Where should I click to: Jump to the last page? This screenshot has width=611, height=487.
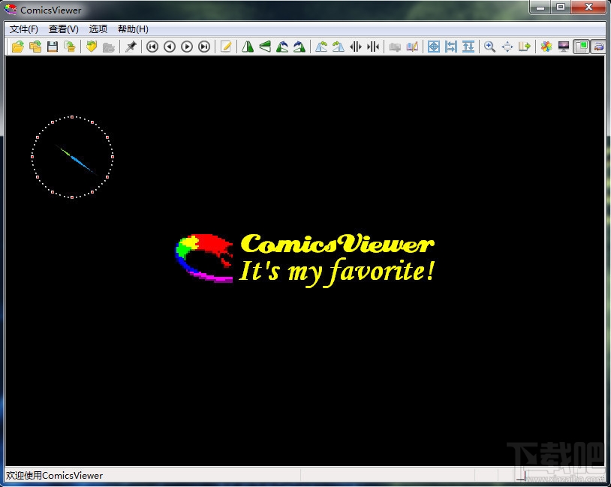pyautogui.click(x=204, y=47)
